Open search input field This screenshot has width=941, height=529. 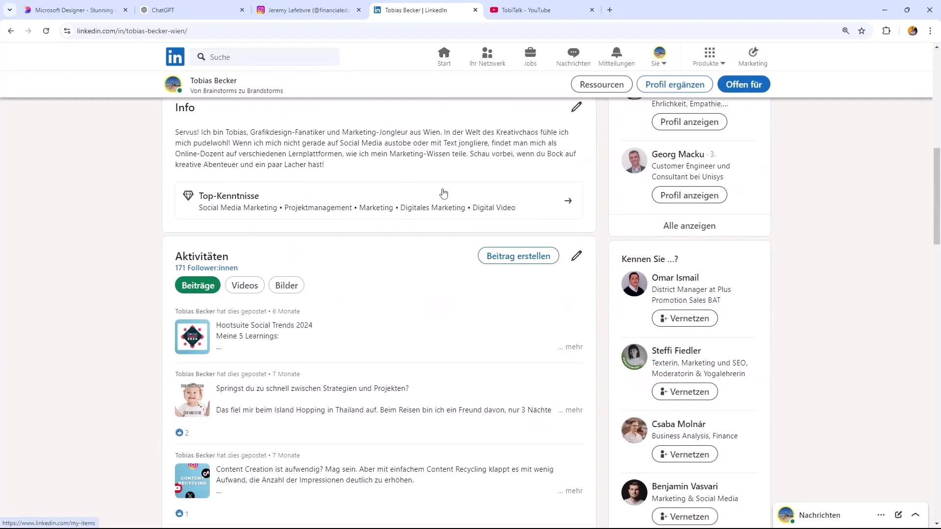(267, 57)
